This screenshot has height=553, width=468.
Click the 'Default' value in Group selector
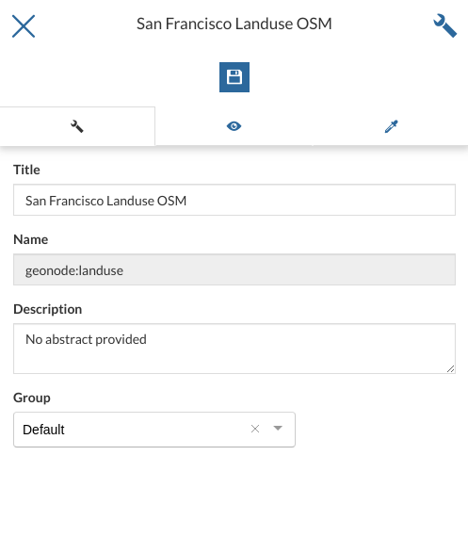pos(43,430)
